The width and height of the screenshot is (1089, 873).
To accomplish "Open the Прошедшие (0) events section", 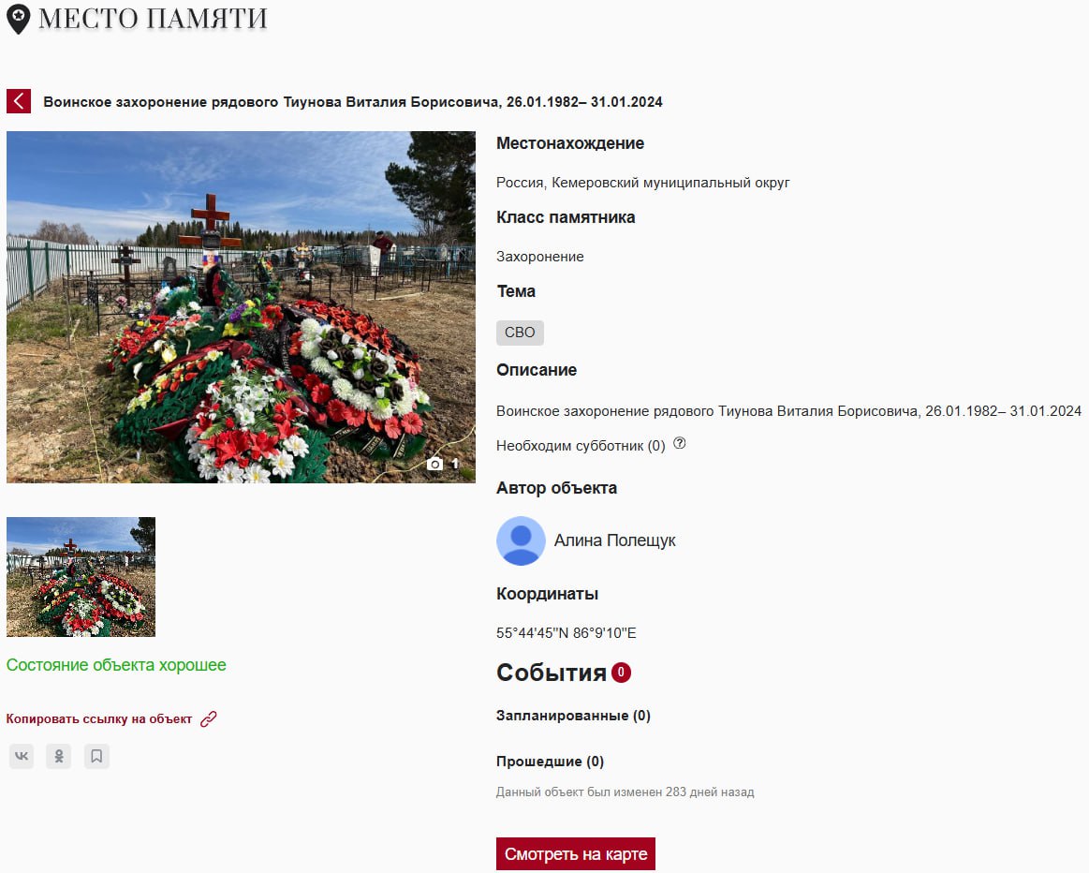I will (550, 762).
